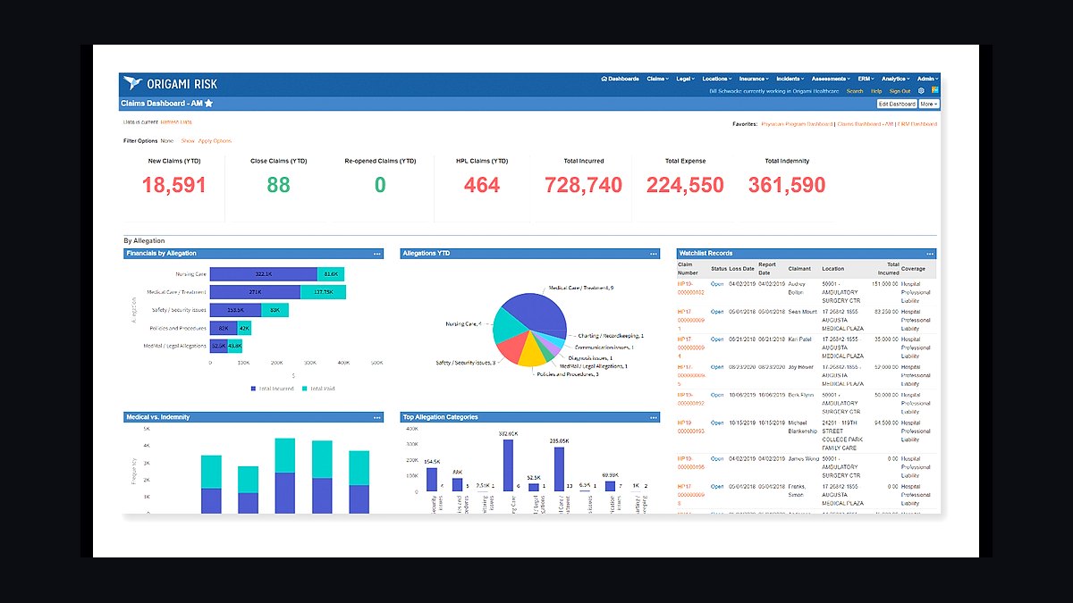Open the settings gear icon
This screenshot has width=1073, height=603.
[x=922, y=91]
